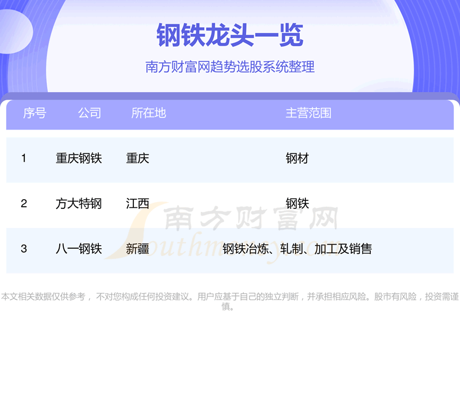
Task: Open the 重庆钢铁 company entry
Action: point(79,158)
